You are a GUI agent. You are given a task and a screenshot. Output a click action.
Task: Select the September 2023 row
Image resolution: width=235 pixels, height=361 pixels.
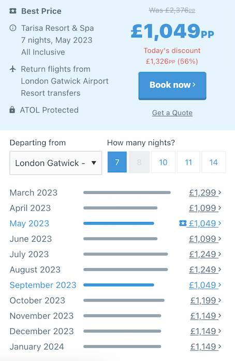click(115, 285)
